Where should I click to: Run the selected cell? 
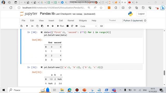pos(60,26)
